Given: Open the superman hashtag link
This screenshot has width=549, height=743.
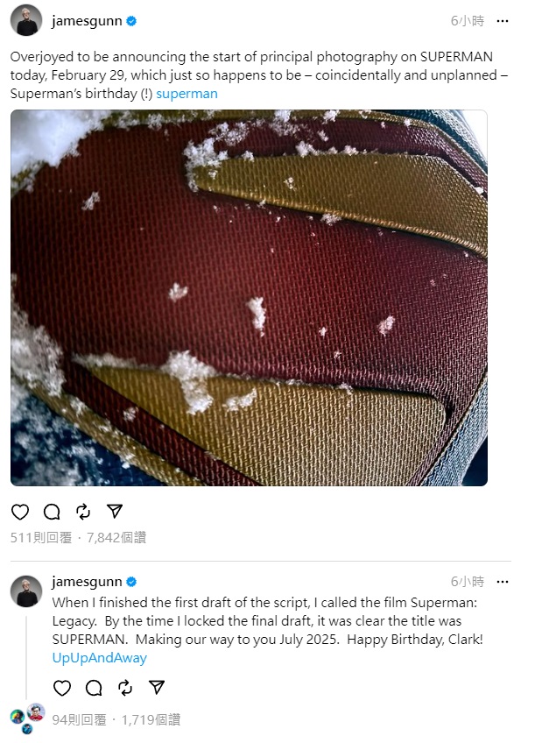Looking at the screenshot, I should (187, 94).
